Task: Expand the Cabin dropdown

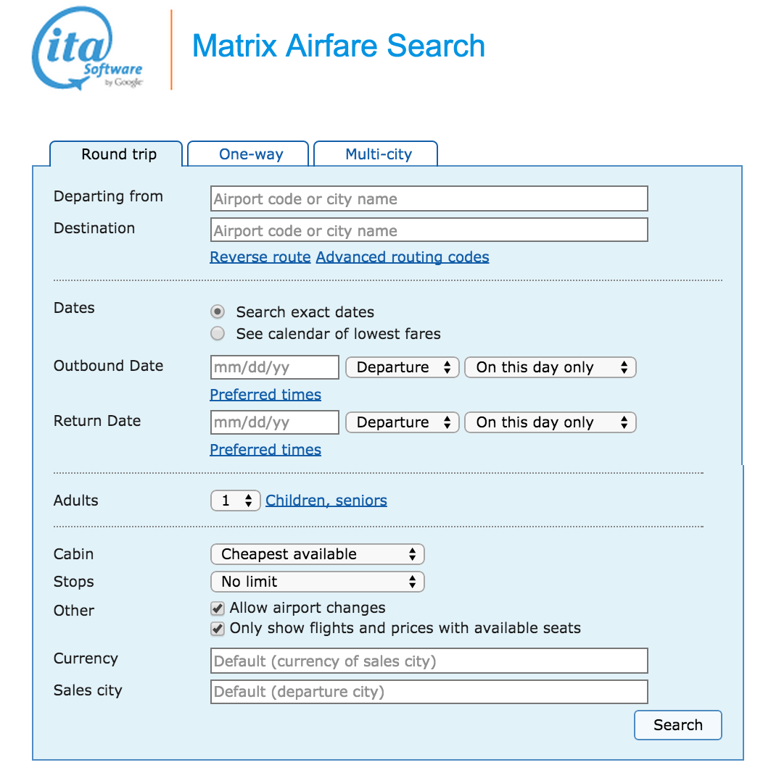Action: pyautogui.click(x=317, y=554)
